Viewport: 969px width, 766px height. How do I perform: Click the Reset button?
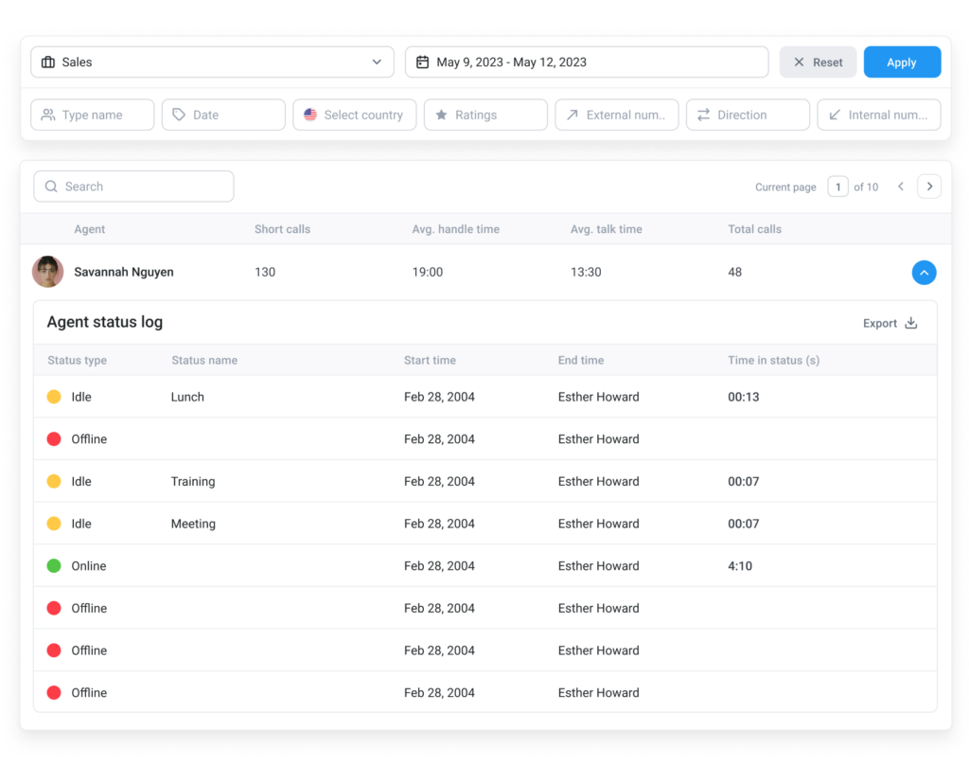[x=818, y=62]
